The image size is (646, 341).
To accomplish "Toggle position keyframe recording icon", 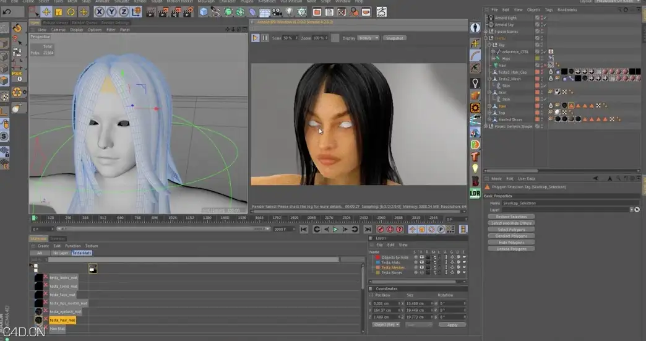I will point(412,230).
